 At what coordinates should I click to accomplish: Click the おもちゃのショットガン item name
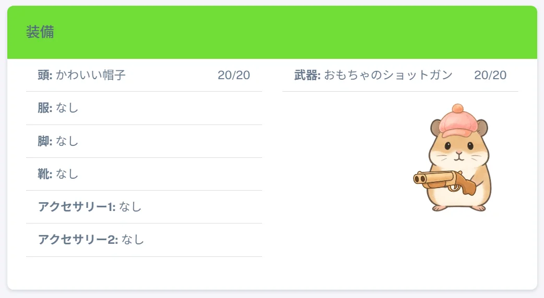click(x=388, y=75)
